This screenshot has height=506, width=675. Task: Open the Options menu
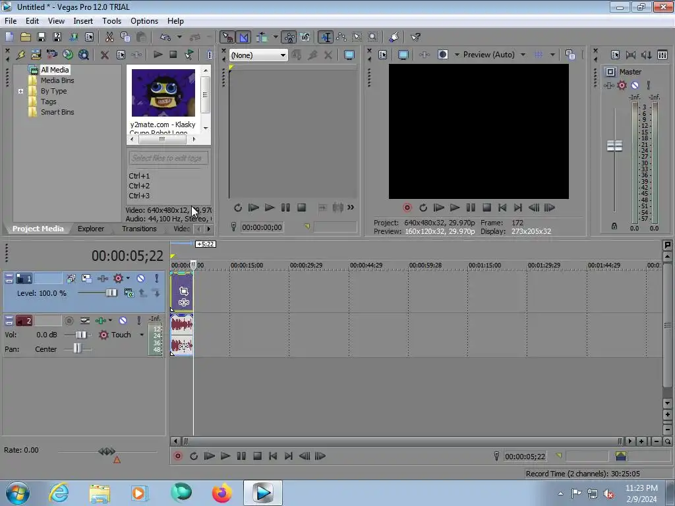pos(144,20)
